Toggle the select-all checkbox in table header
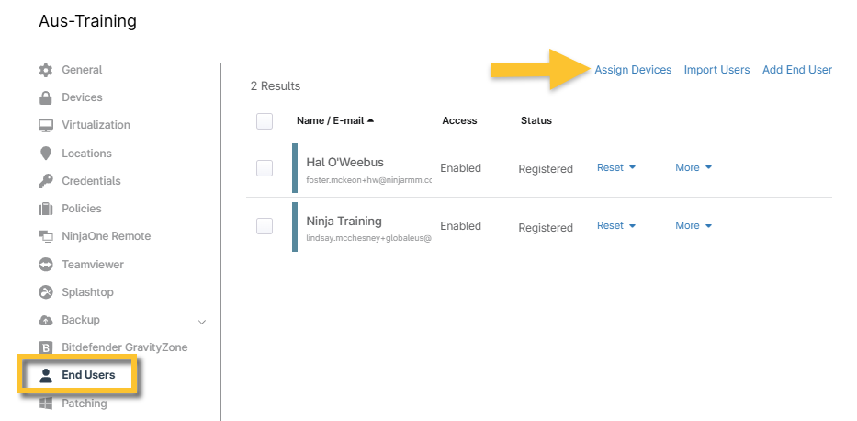This screenshot has height=421, width=857. [265, 121]
